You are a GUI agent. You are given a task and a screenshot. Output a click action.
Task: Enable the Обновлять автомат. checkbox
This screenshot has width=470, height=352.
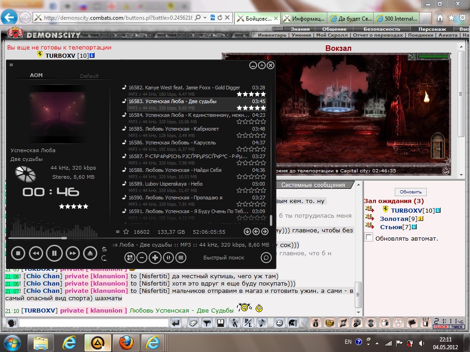tap(369, 238)
